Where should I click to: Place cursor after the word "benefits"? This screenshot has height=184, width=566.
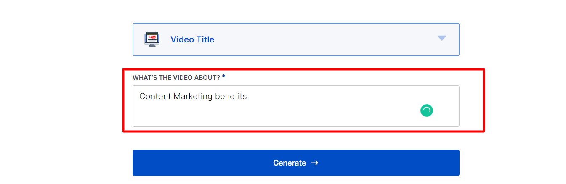tap(247, 96)
